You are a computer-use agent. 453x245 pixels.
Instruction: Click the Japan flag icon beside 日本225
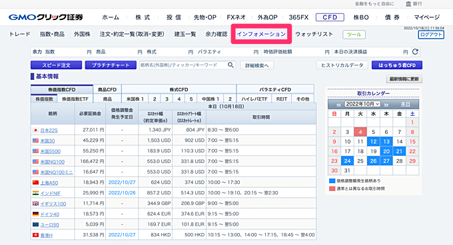click(x=35, y=130)
